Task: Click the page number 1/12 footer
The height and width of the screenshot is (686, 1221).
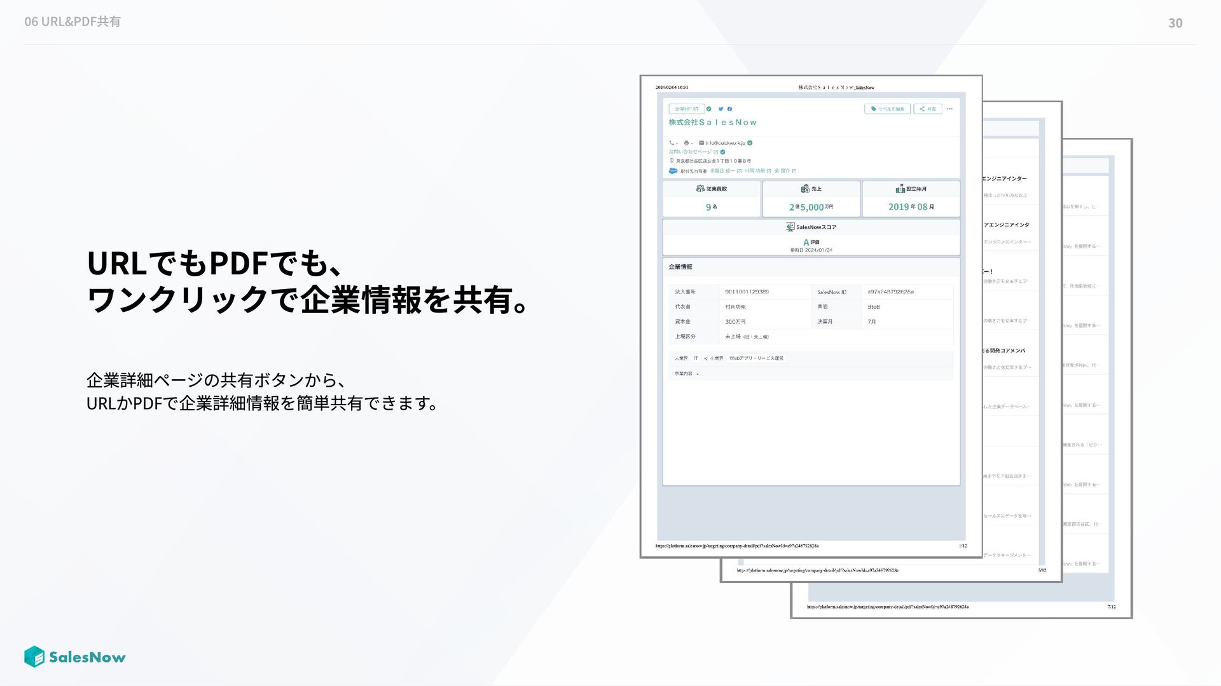Action: tap(963, 546)
